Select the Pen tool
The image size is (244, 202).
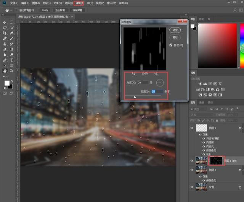[5, 60]
